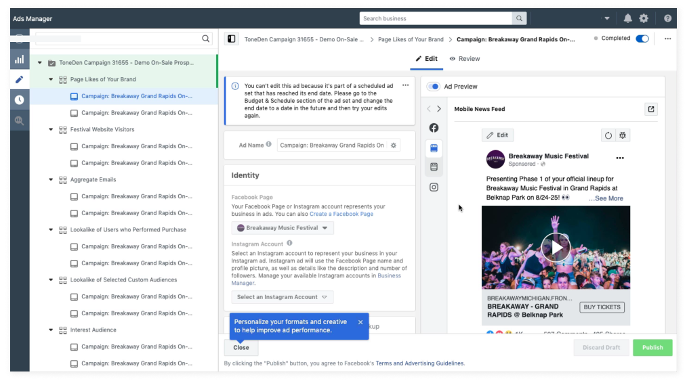The width and height of the screenshot is (687, 383).
Task: Click the Search business input field
Action: click(436, 18)
